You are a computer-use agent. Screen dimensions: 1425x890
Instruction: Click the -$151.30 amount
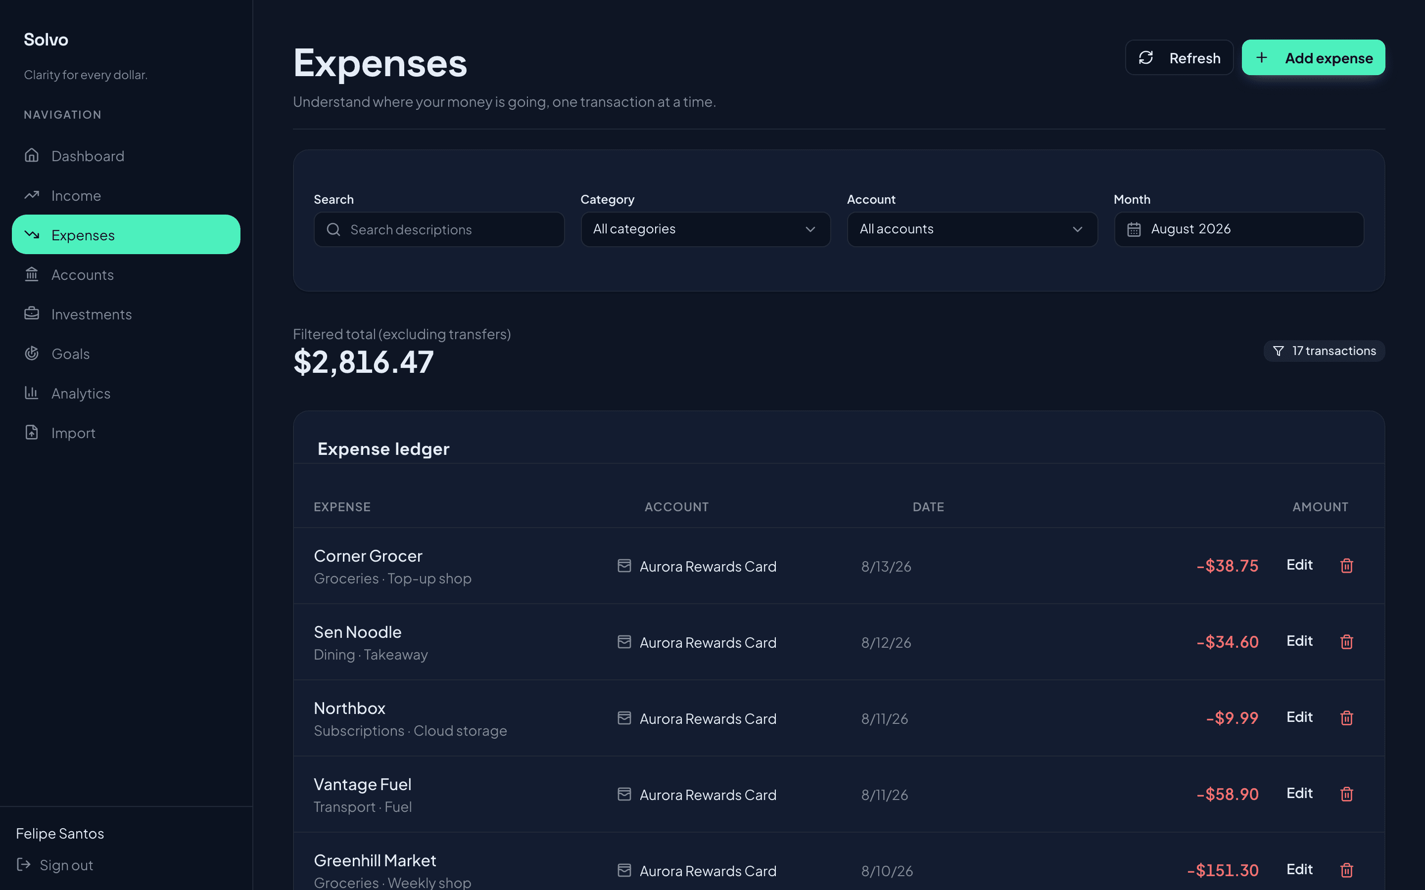pyautogui.click(x=1223, y=870)
